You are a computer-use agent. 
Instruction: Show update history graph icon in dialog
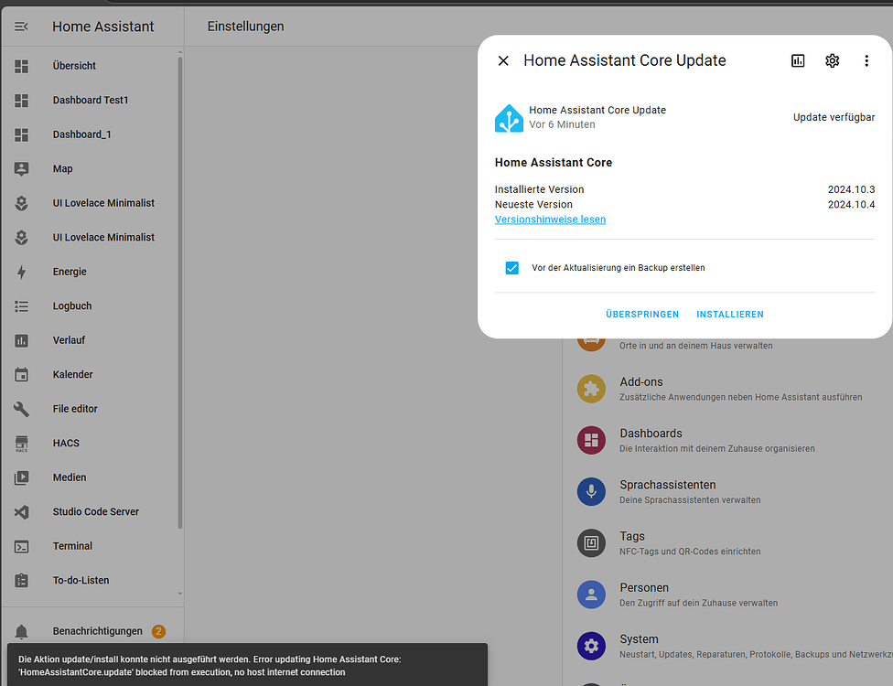click(x=798, y=61)
